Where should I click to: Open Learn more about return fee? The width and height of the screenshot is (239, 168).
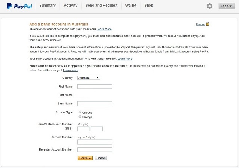[71, 70]
